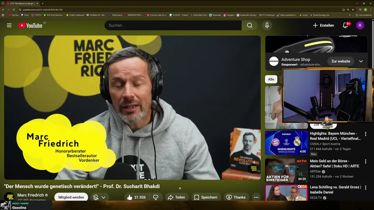Open Chrome three-dot menu
374x210 pixels.
point(370,10)
